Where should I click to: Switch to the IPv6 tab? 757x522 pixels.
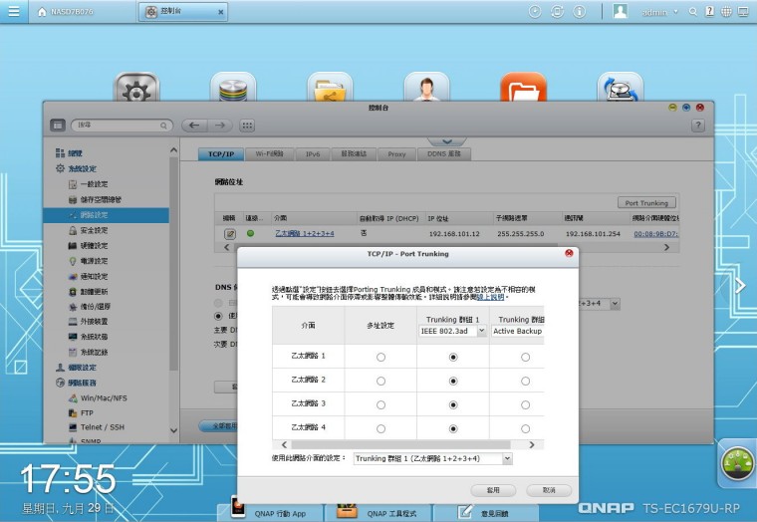[x=313, y=154]
